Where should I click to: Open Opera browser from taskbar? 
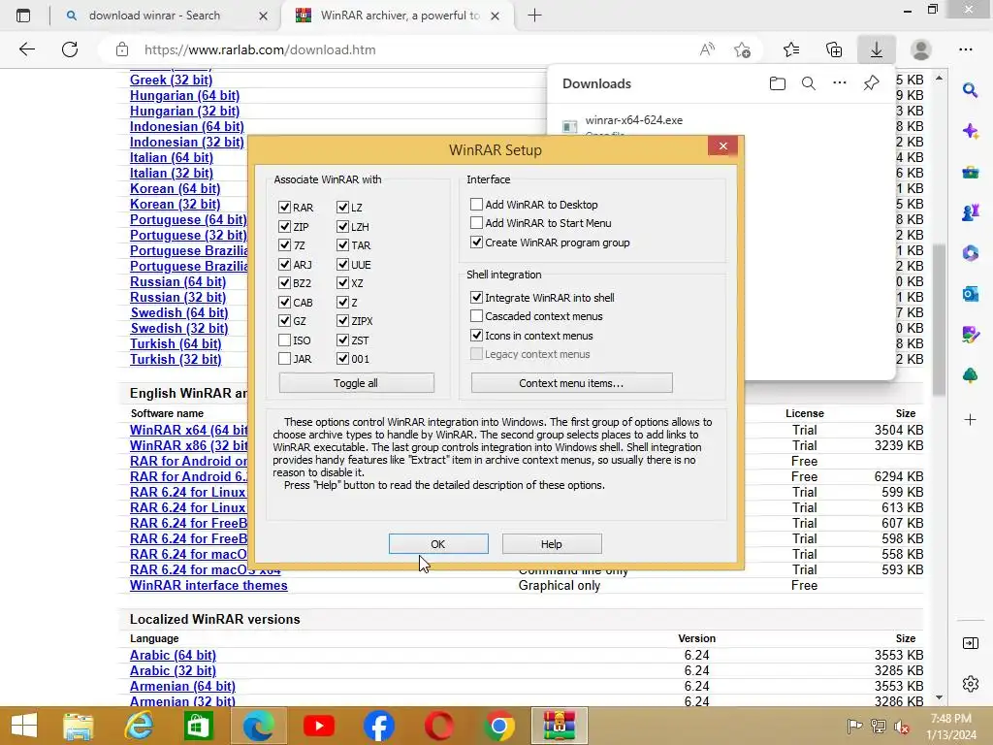(439, 726)
